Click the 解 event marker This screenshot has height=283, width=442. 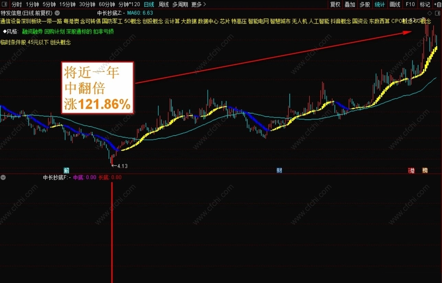pyautogui.click(x=67, y=170)
